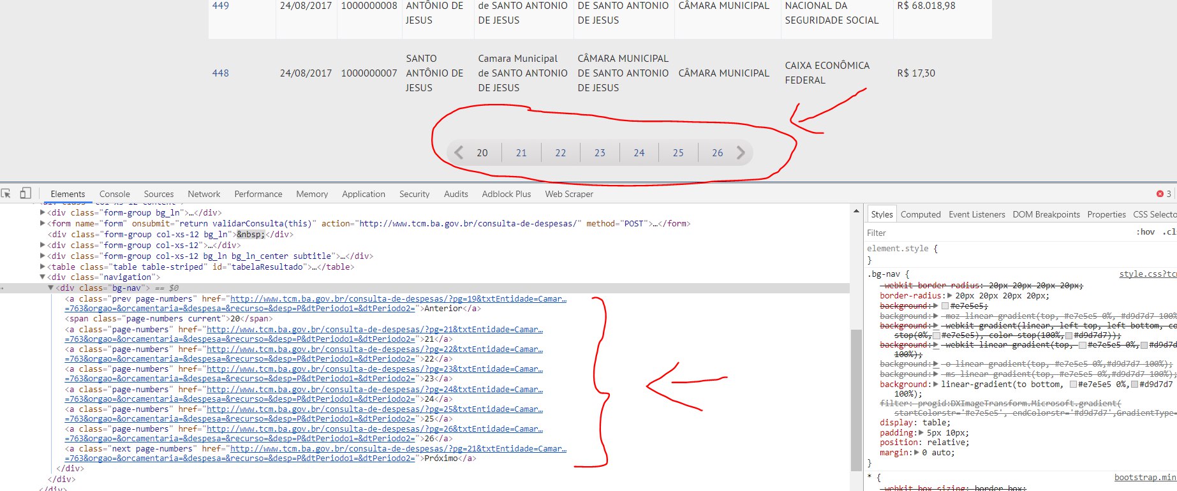The width and height of the screenshot is (1177, 491).
Task: Expand the padding property shorthand triangle
Action: pos(922,433)
